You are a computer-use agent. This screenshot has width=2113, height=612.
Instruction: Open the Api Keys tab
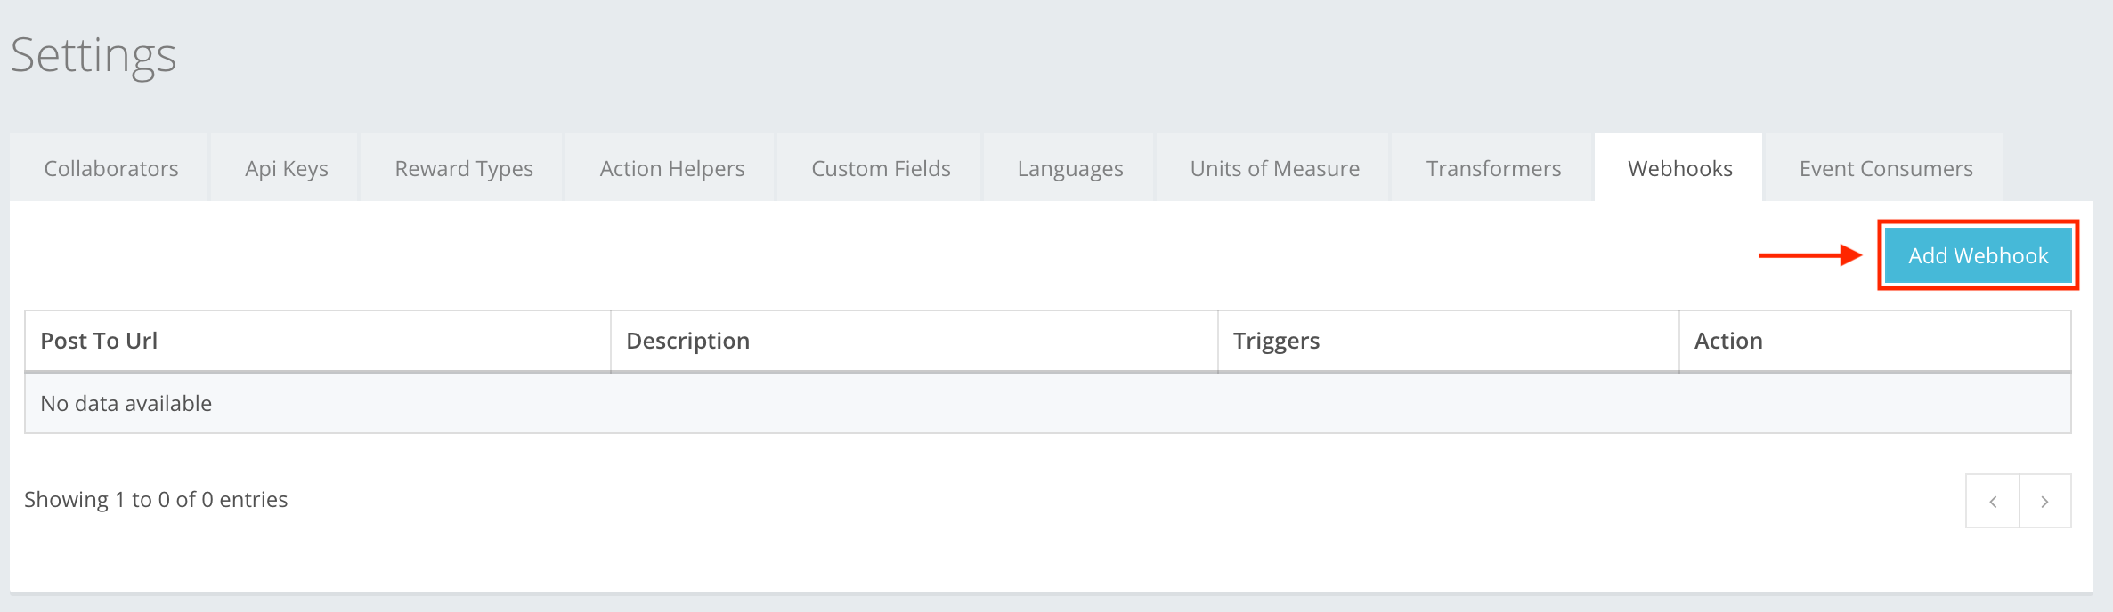pyautogui.click(x=284, y=167)
